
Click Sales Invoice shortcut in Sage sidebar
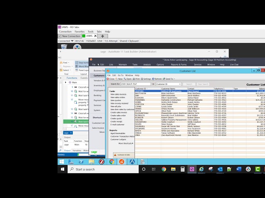(98, 128)
